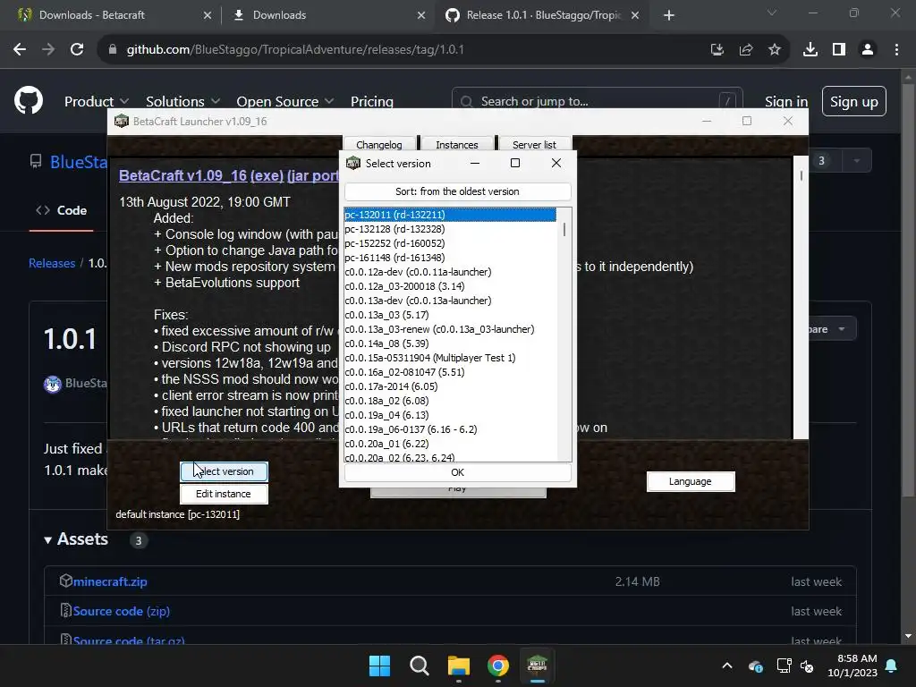Click the minecraft.zip package icon

pos(66,581)
